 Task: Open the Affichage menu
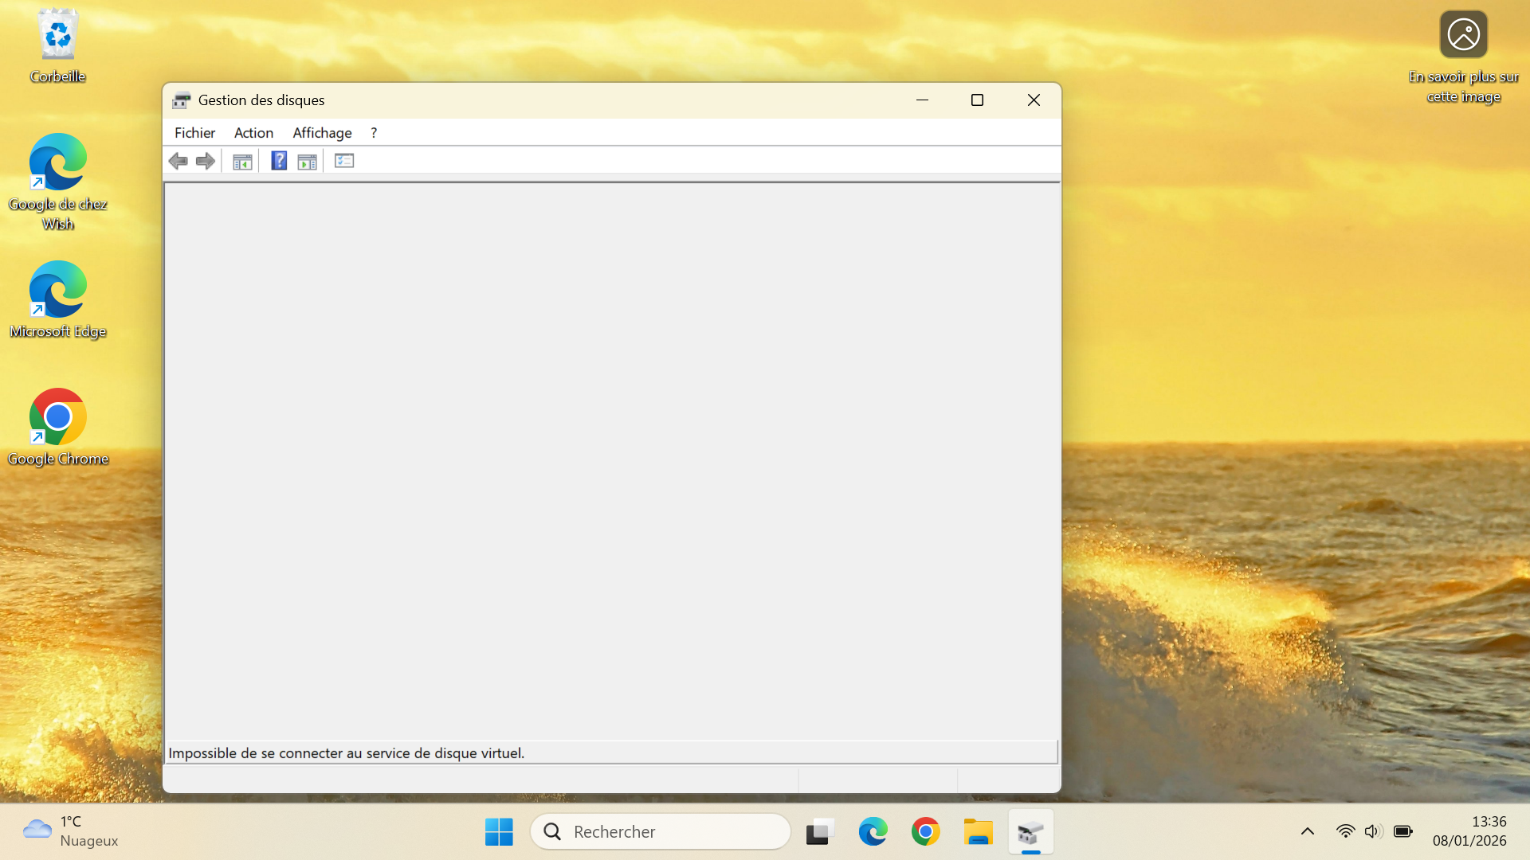(x=322, y=133)
